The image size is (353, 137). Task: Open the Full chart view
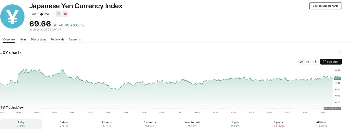[331, 62]
